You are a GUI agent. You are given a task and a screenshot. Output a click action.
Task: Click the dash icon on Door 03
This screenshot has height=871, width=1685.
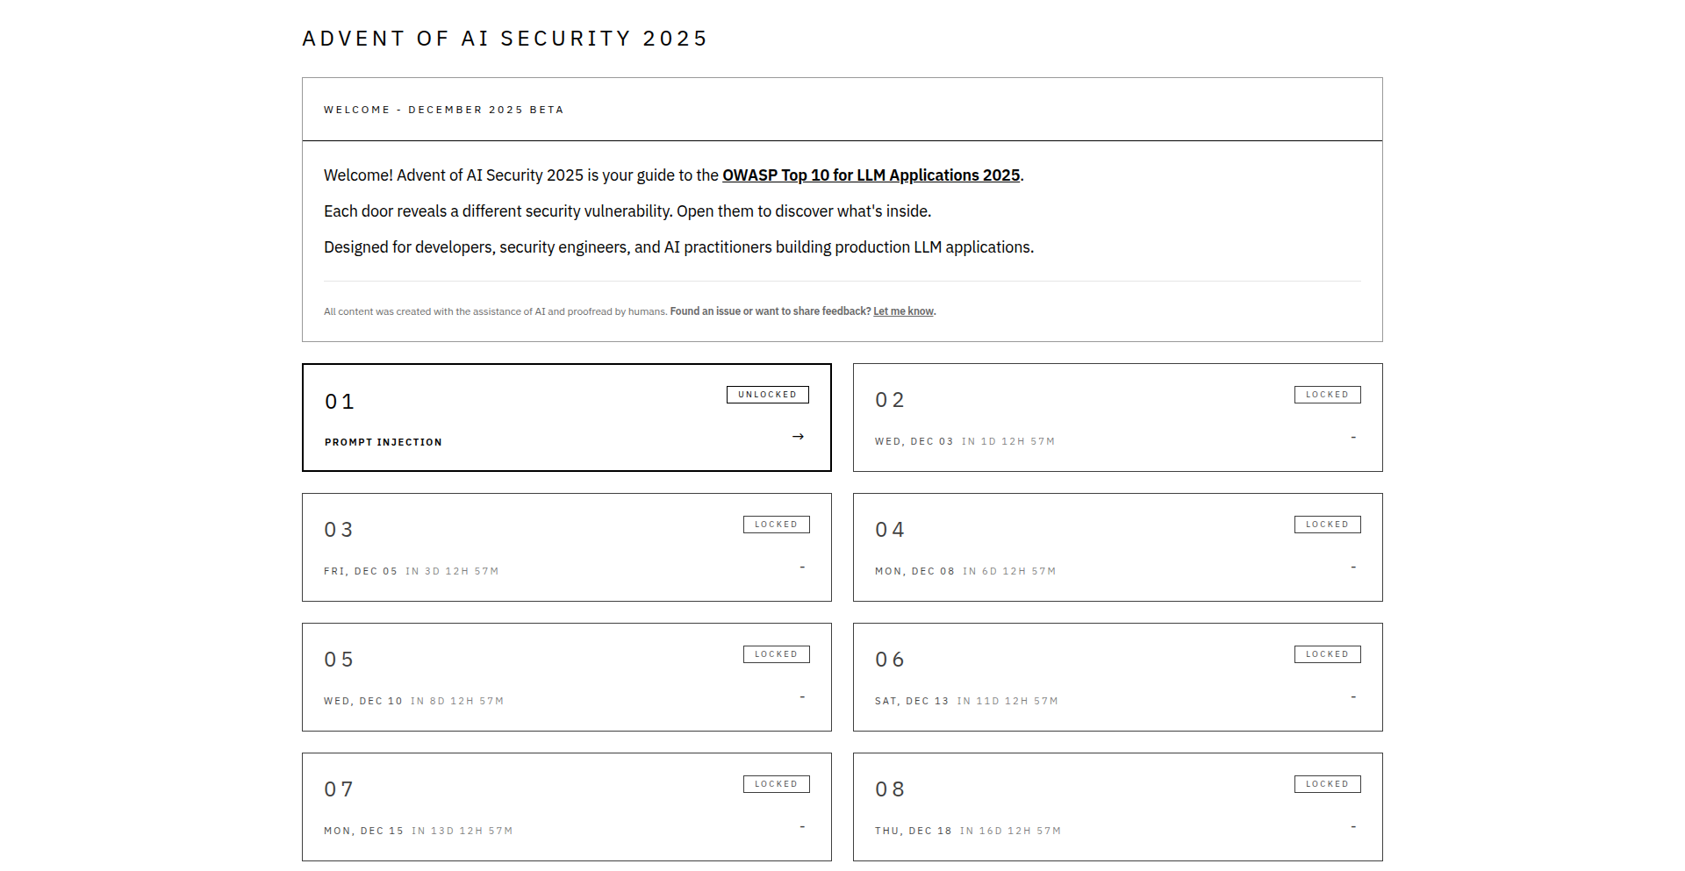[x=801, y=568]
